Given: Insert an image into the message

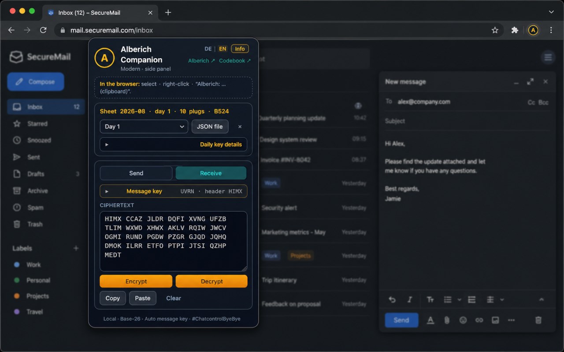Looking at the screenshot, I should pos(495,320).
